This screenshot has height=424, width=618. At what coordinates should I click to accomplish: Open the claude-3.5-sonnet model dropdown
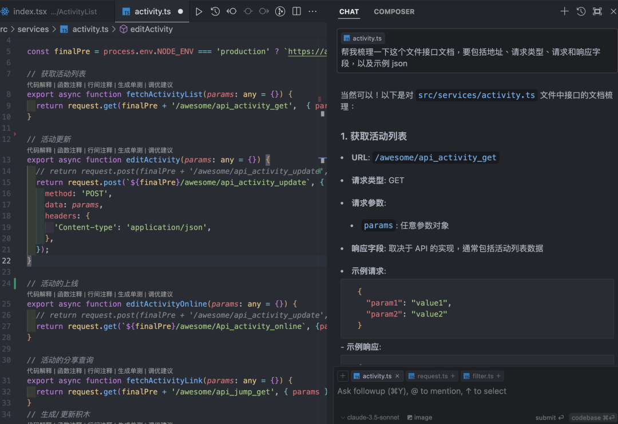(370, 417)
